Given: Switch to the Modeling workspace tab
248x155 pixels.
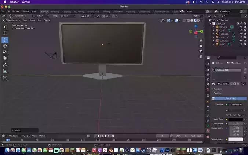Looking at the screenshot, I should (55, 12).
